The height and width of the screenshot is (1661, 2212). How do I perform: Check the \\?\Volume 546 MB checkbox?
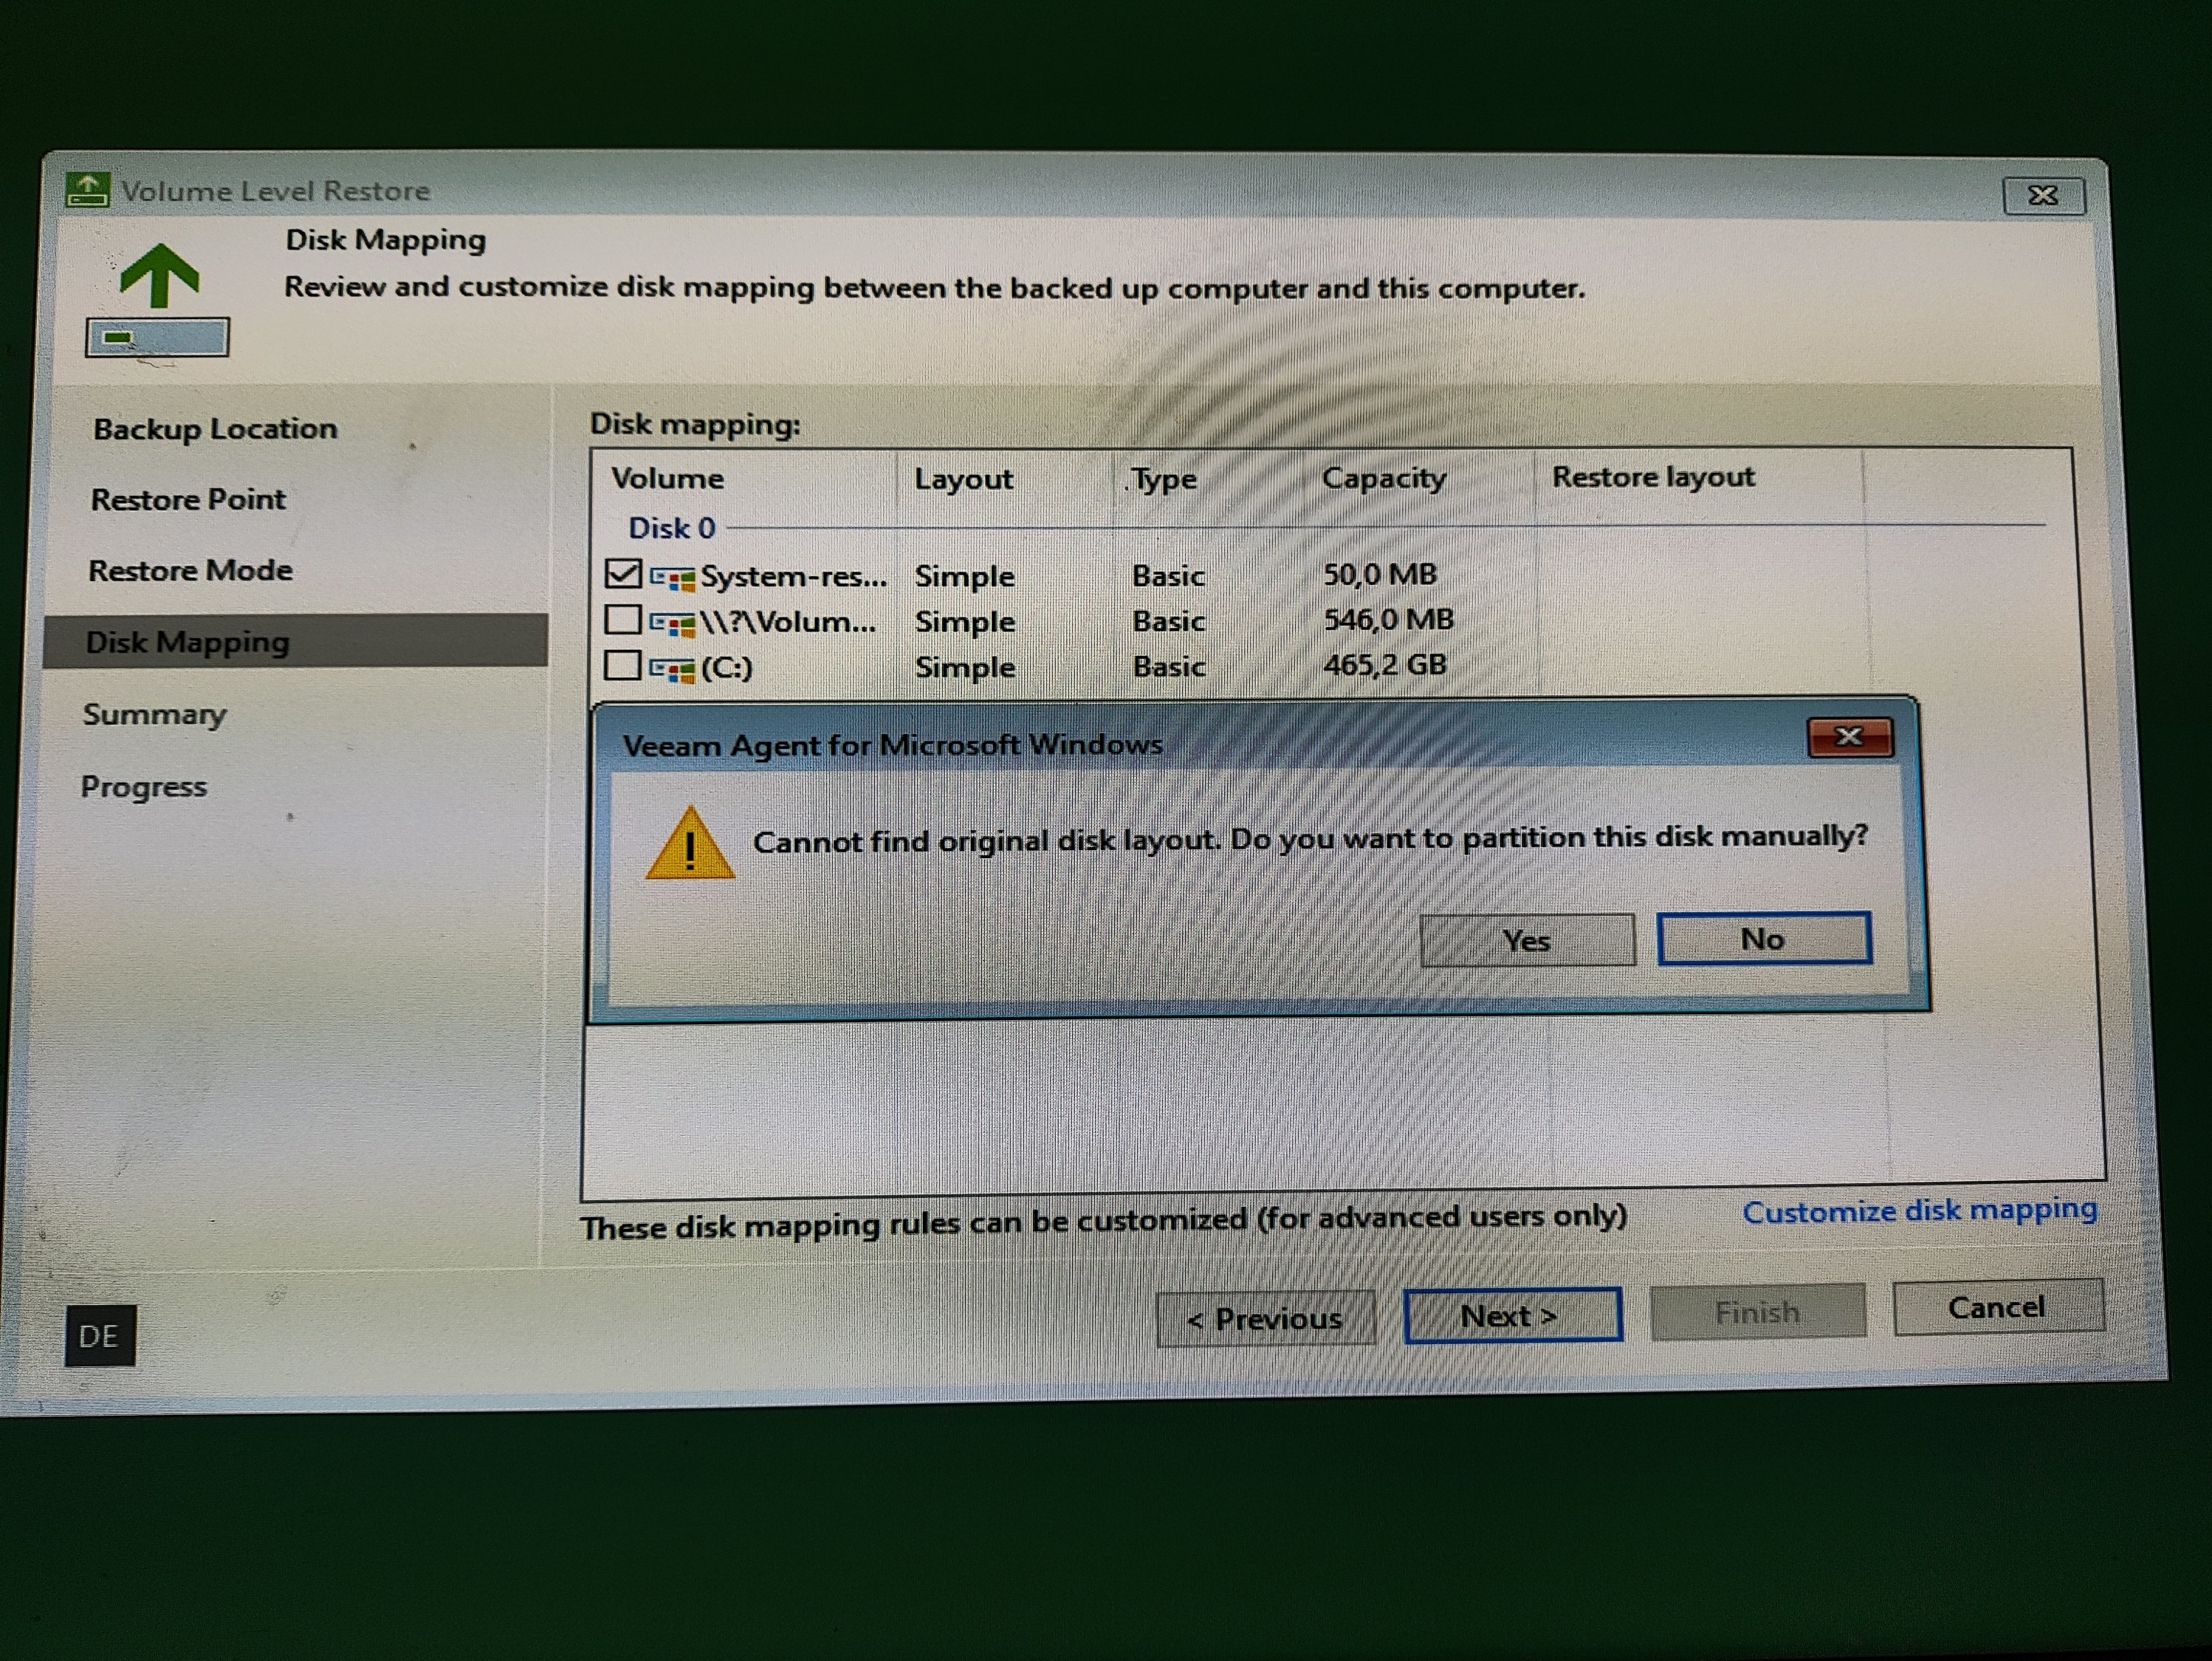point(623,620)
